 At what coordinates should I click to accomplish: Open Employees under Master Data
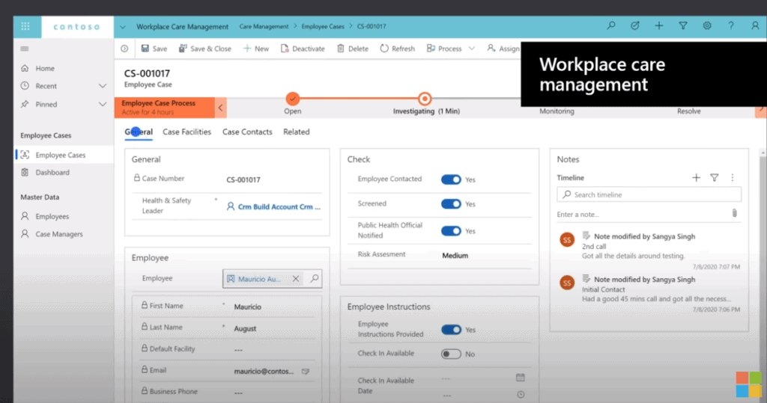pyautogui.click(x=52, y=216)
